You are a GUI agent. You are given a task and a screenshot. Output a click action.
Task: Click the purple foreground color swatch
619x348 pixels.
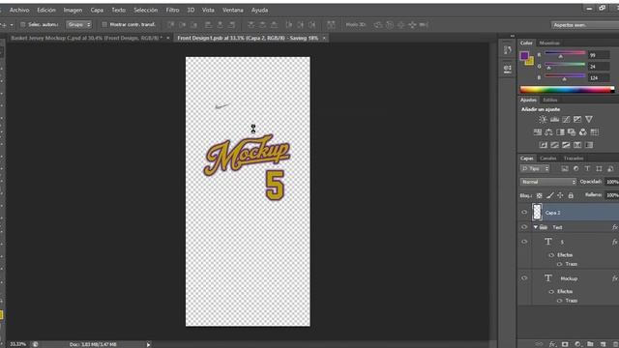click(524, 55)
